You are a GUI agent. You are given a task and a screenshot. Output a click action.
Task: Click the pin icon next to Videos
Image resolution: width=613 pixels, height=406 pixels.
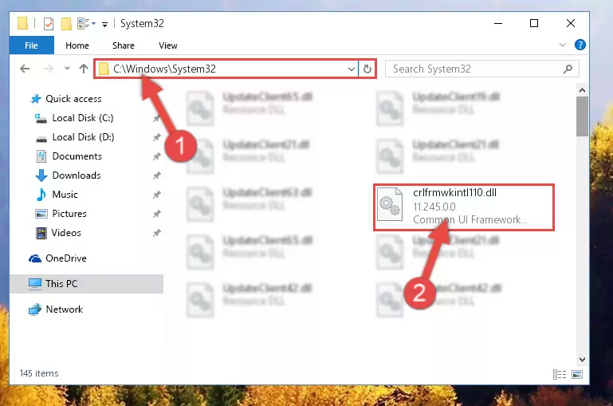click(156, 233)
